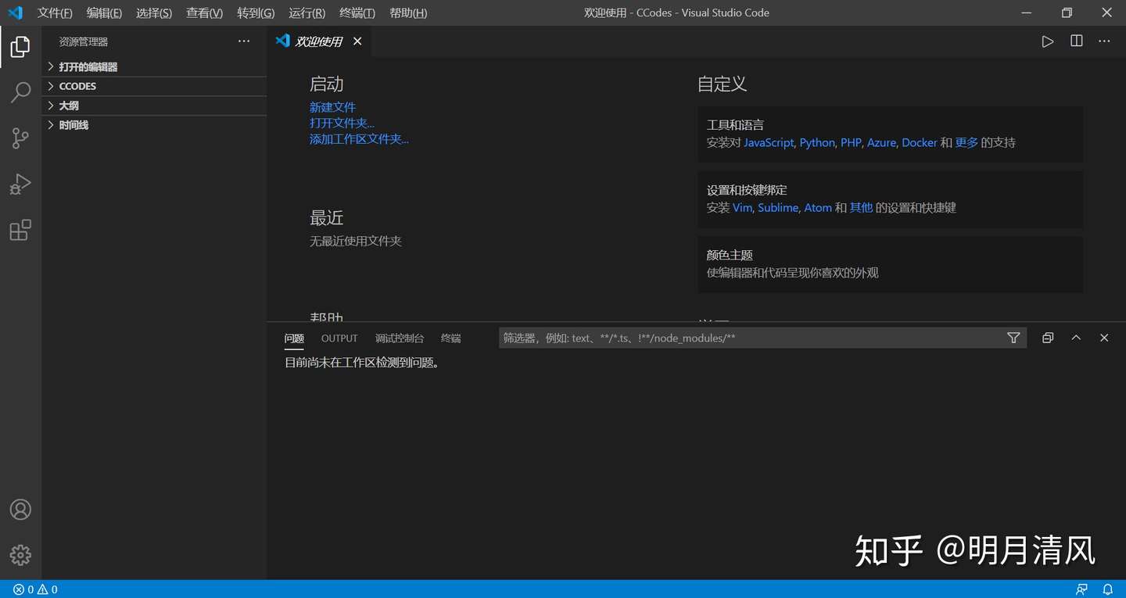1126x598 pixels.
Task: Open the 转到(G) menu
Action: (x=256, y=13)
